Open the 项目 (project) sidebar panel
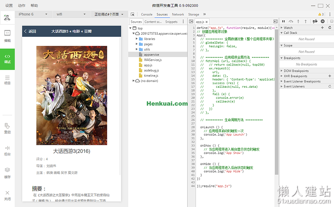334x207 pixels. pos(7,80)
